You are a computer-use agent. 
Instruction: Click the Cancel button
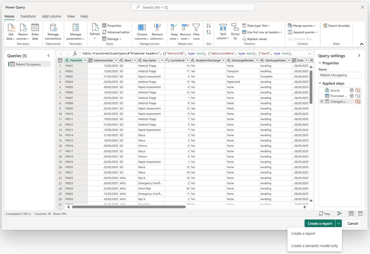(352, 223)
